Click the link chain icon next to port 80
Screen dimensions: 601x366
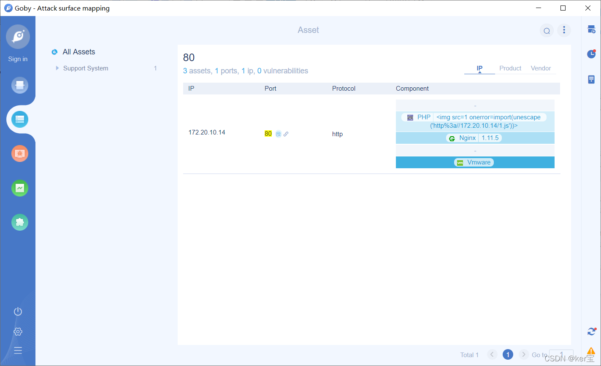pyautogui.click(x=286, y=134)
